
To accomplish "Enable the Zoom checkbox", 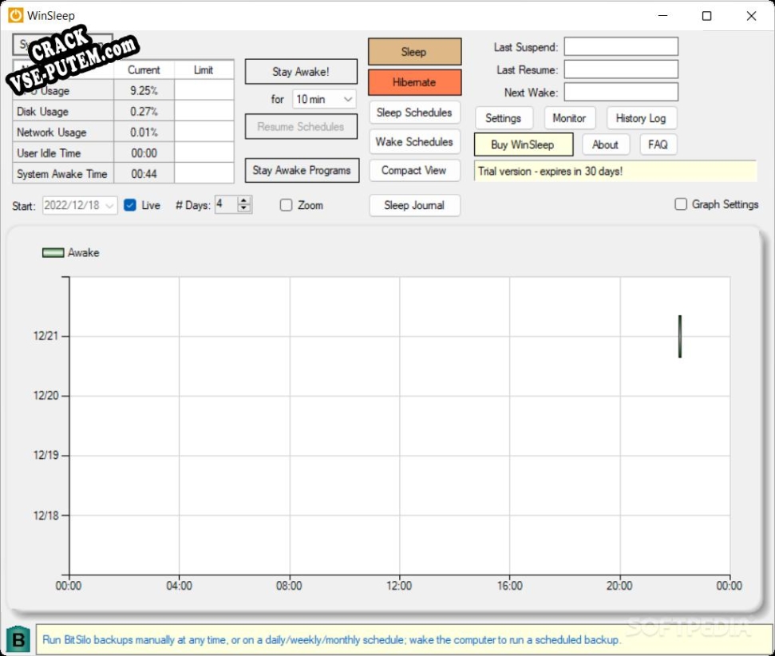I will point(287,205).
